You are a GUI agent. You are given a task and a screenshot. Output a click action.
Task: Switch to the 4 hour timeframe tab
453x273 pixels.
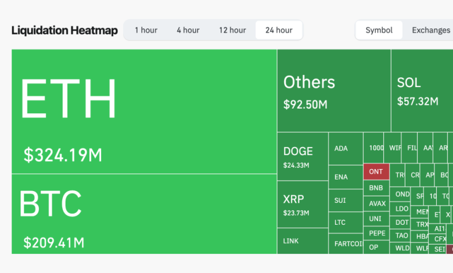click(x=188, y=30)
